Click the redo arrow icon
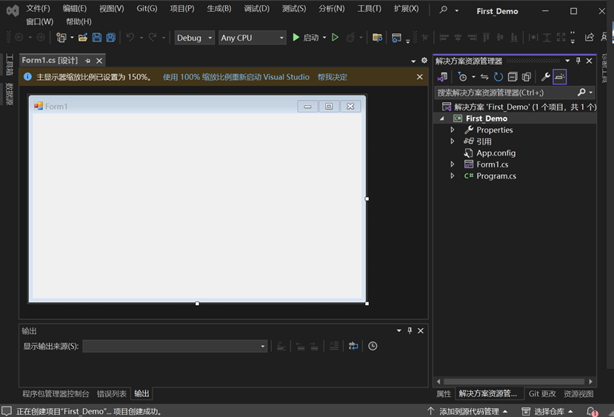This screenshot has width=614, height=417. coord(153,38)
